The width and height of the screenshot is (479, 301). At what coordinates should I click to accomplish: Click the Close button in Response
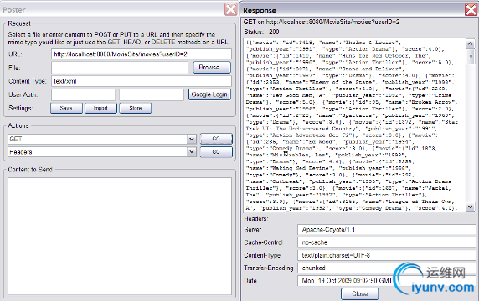(359, 294)
